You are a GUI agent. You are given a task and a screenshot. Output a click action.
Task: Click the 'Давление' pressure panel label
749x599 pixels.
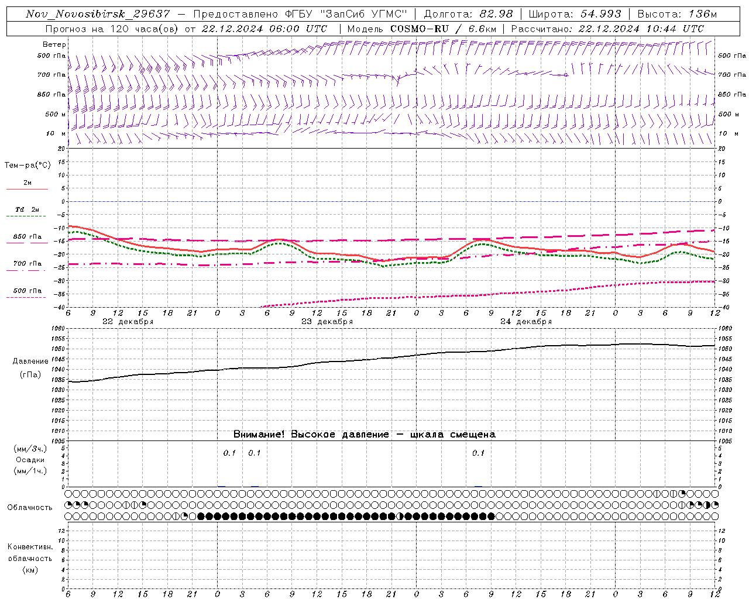[x=30, y=362]
